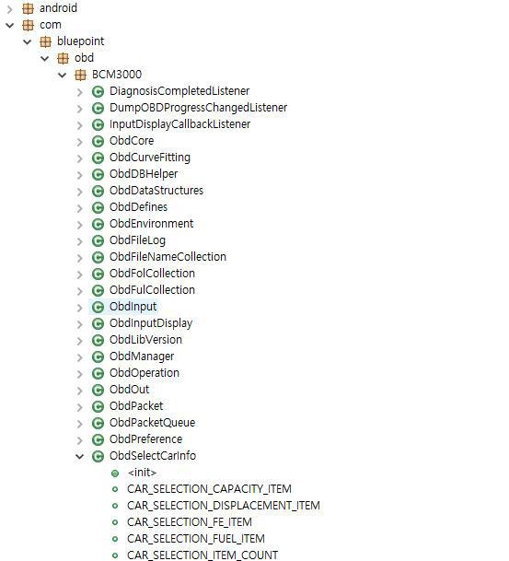Viewport: 509px width, 561px height.
Task: Click the ObdCore class icon
Action: tap(98, 141)
